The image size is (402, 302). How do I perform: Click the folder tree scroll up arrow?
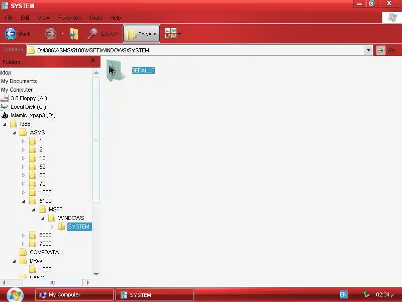[x=96, y=72]
